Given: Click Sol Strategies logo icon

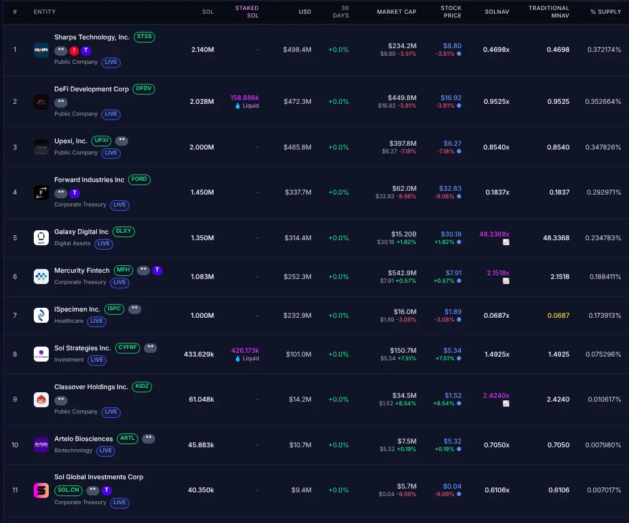Looking at the screenshot, I should [x=41, y=354].
